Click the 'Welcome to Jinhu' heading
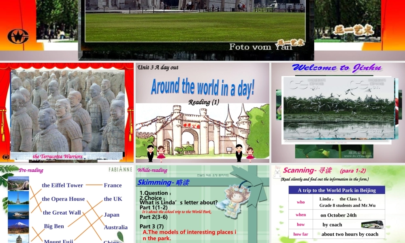The width and height of the screenshot is (405, 243). [x=337, y=68]
